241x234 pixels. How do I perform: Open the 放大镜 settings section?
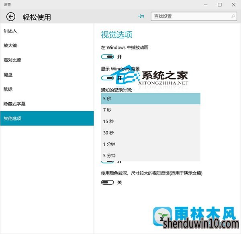(47, 45)
